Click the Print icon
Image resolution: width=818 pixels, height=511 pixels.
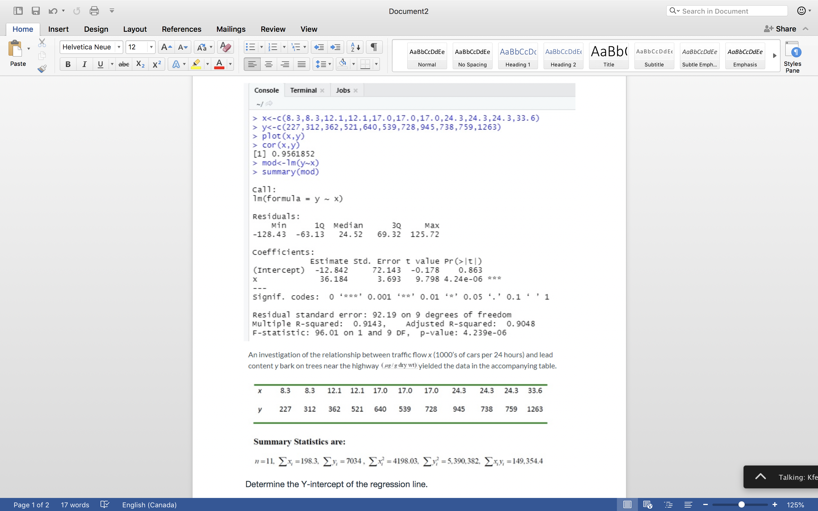coord(94,11)
